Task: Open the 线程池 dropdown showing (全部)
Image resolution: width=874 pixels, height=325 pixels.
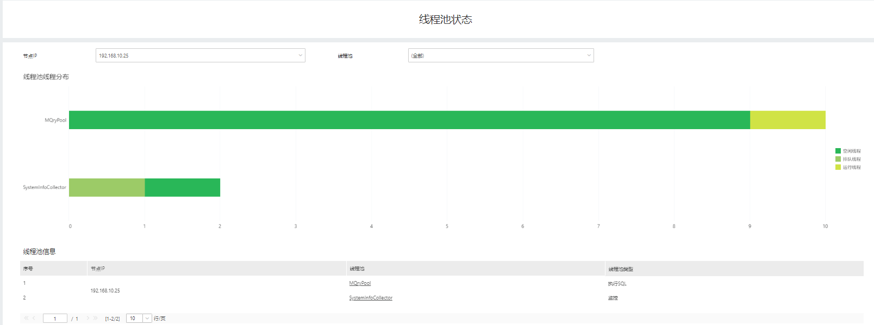Action: (x=501, y=55)
